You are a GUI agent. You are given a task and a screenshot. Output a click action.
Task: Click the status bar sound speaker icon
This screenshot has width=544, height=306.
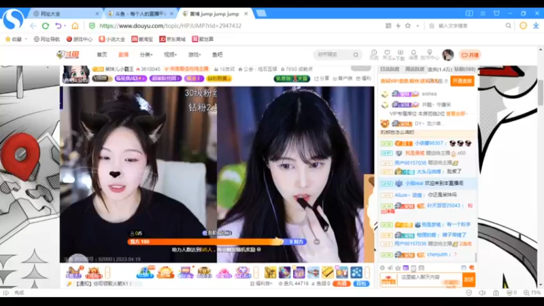pos(482,293)
